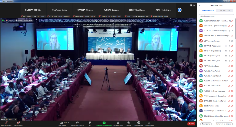The width and height of the screenshot is (236, 127).
Task: Click microphone icon for USA Terra Lederhouse
Action: (229, 41)
